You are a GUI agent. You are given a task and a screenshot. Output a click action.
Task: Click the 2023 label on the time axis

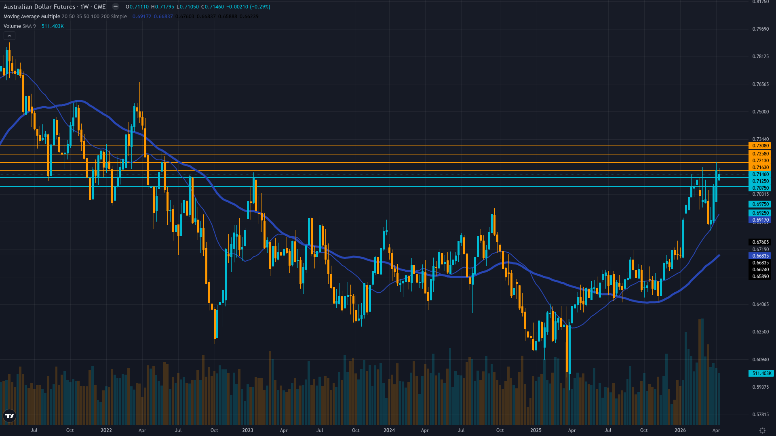point(248,430)
